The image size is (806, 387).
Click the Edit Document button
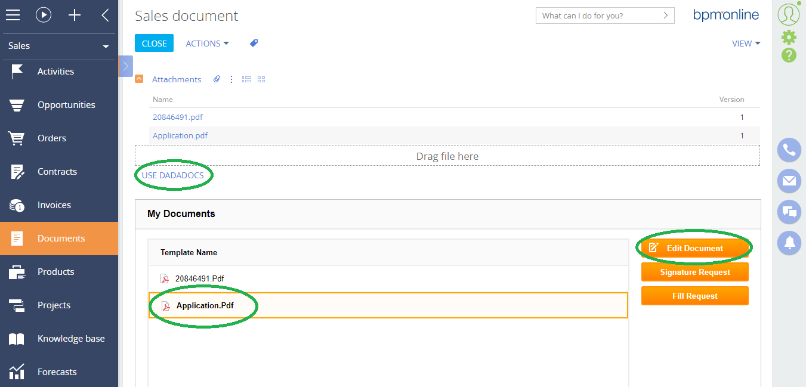[695, 248]
